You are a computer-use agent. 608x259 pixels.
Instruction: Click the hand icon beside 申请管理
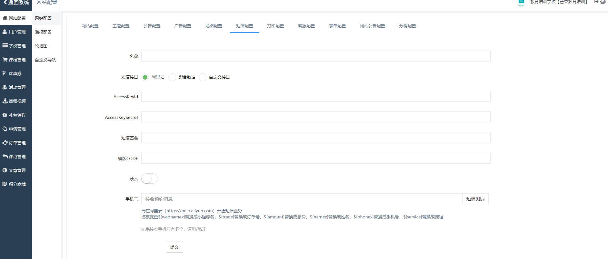pyautogui.click(x=5, y=129)
